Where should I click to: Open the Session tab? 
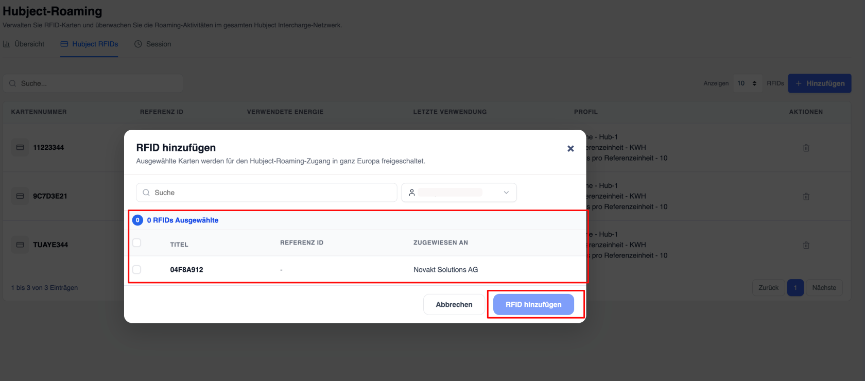point(153,44)
